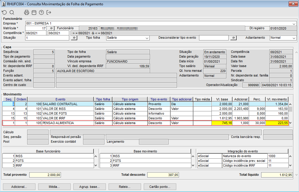
Task: Open the Tipo folha dropdown
Action: [x=147, y=38]
